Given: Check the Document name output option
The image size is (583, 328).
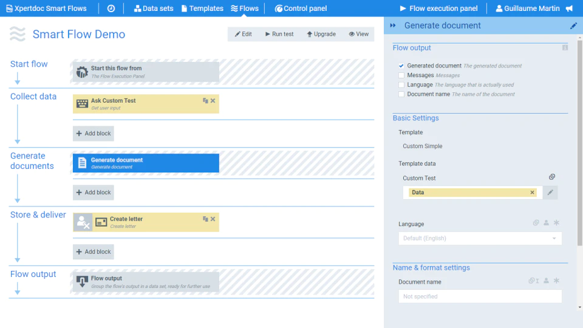Looking at the screenshot, I should tap(401, 94).
